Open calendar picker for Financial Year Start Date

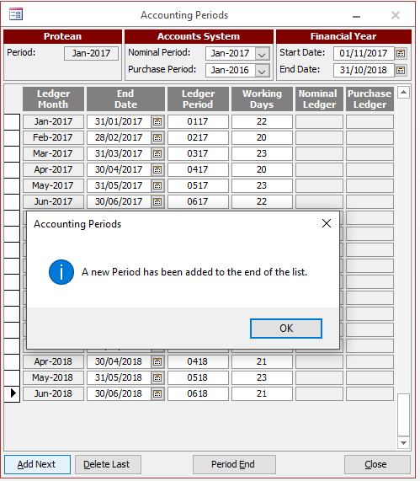coord(401,53)
